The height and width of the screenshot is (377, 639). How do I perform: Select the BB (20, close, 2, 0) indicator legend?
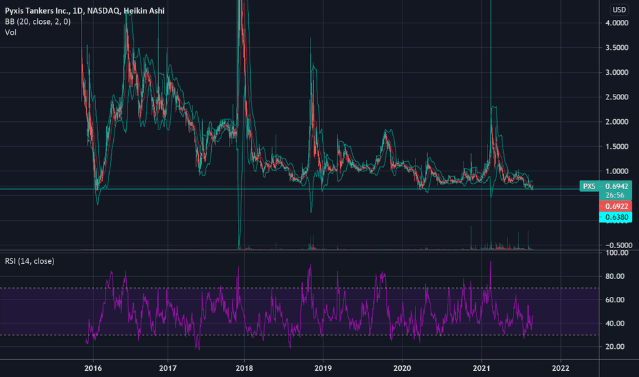[38, 22]
